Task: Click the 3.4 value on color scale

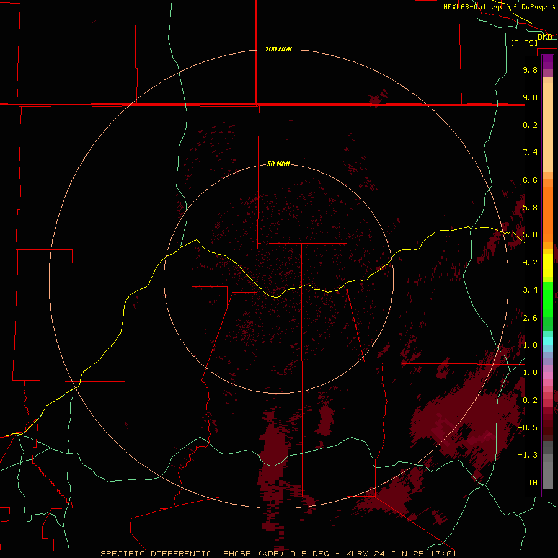Action: tap(530, 290)
